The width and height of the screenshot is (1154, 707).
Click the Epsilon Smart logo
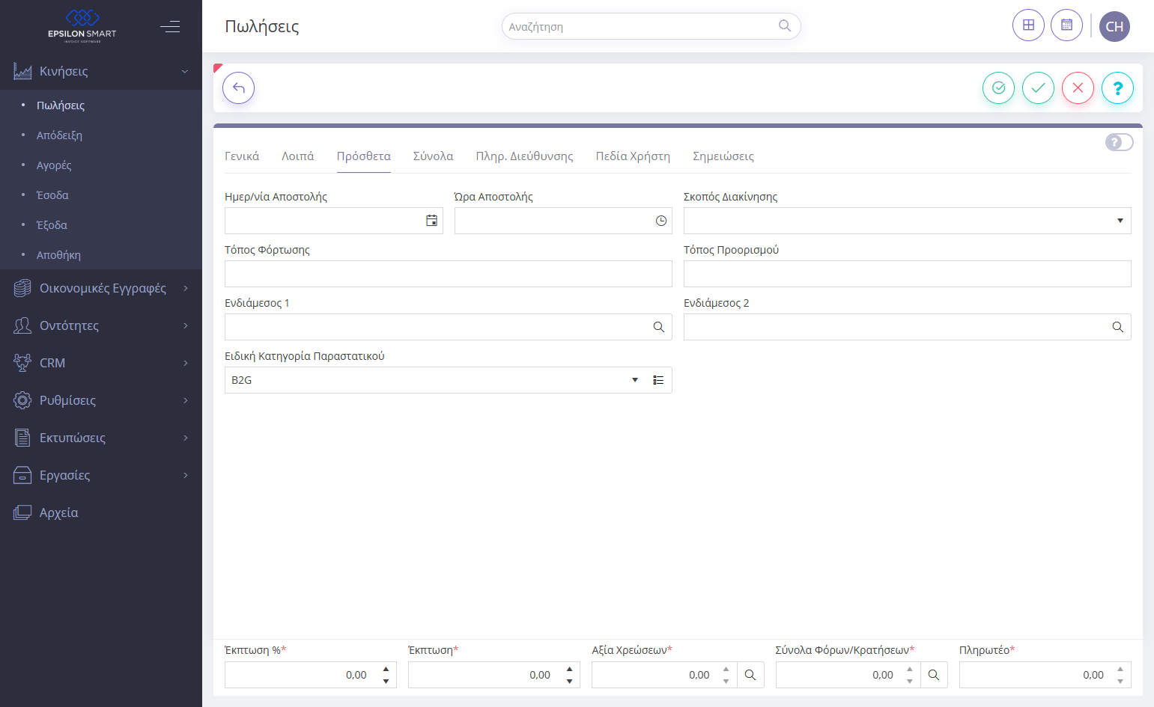(x=82, y=26)
